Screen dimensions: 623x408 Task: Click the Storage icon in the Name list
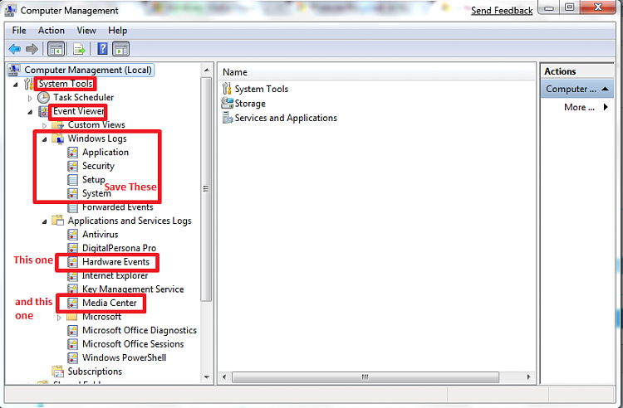227,103
